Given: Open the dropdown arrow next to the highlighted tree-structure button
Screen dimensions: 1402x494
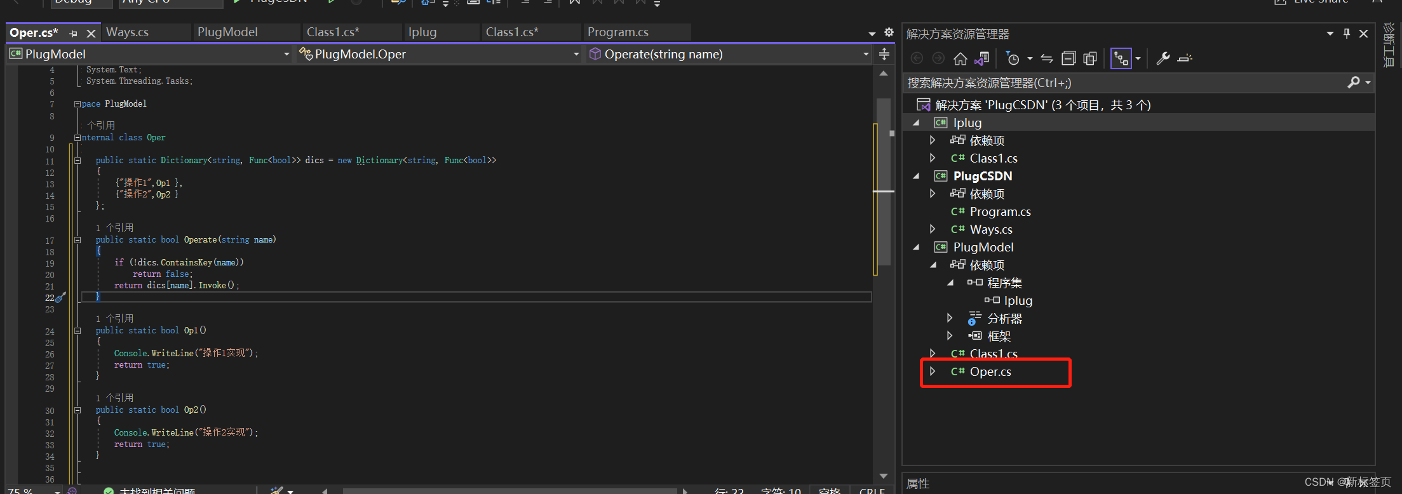Looking at the screenshot, I should (1138, 58).
